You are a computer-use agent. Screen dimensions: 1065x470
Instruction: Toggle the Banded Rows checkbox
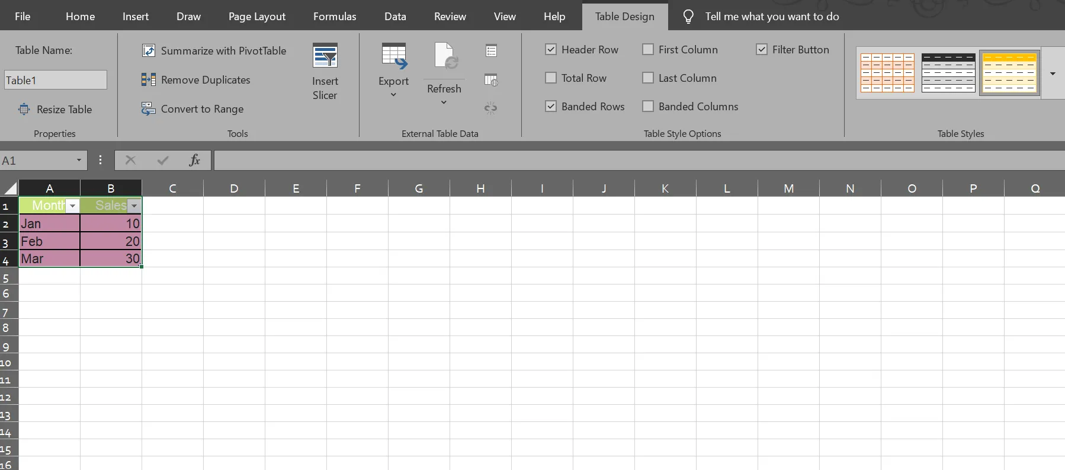click(x=551, y=106)
